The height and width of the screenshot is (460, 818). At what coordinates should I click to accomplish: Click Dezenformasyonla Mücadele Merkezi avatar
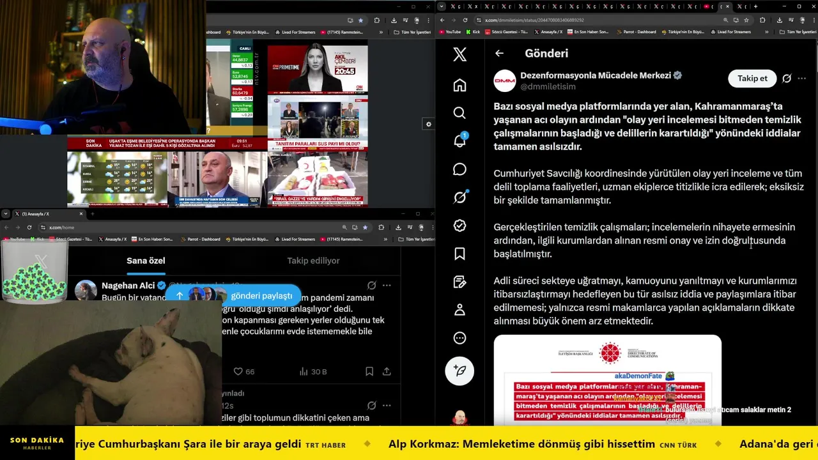pos(505,80)
